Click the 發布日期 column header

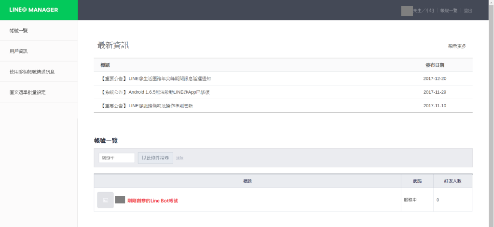tap(435, 65)
